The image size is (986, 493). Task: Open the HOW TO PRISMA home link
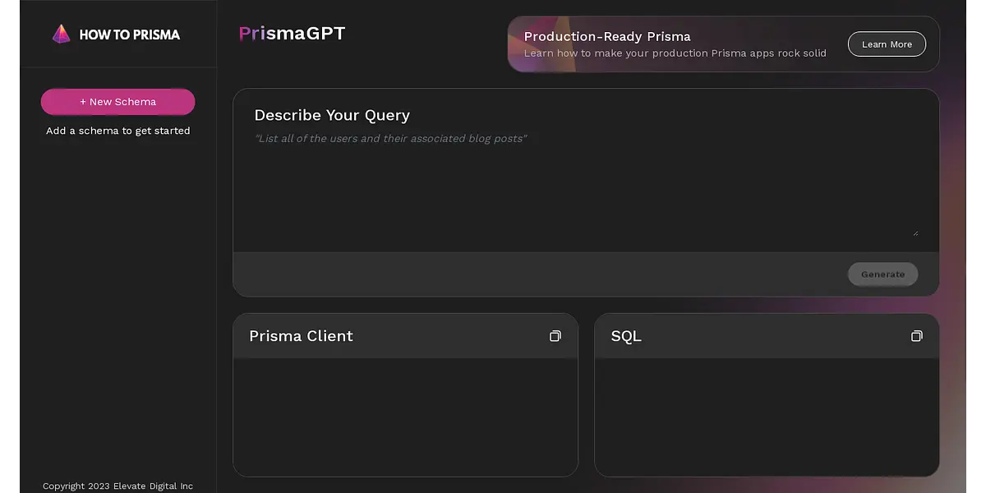(x=129, y=35)
